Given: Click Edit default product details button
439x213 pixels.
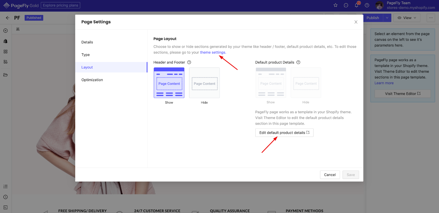Looking at the screenshot, I should point(284,133).
